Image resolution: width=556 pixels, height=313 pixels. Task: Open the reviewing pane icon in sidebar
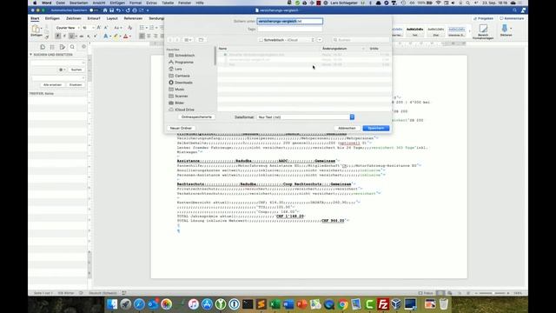(x=62, y=47)
